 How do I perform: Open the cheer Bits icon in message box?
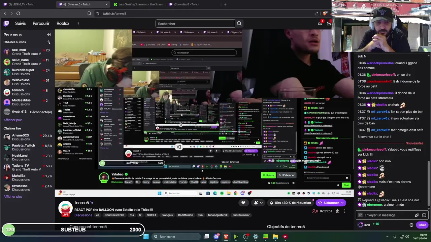click(x=417, y=215)
